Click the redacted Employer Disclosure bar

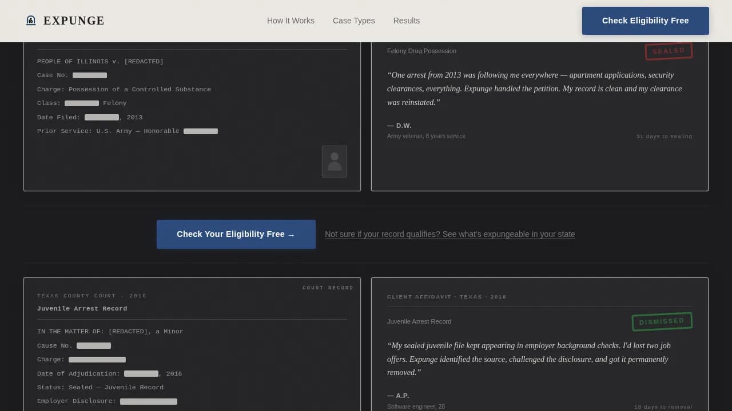pyautogui.click(x=149, y=401)
